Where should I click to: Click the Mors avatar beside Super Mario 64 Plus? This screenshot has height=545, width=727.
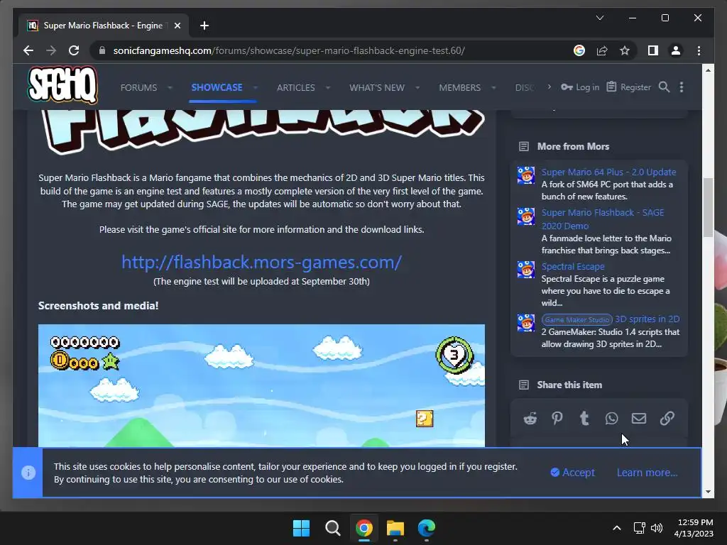pyautogui.click(x=526, y=175)
